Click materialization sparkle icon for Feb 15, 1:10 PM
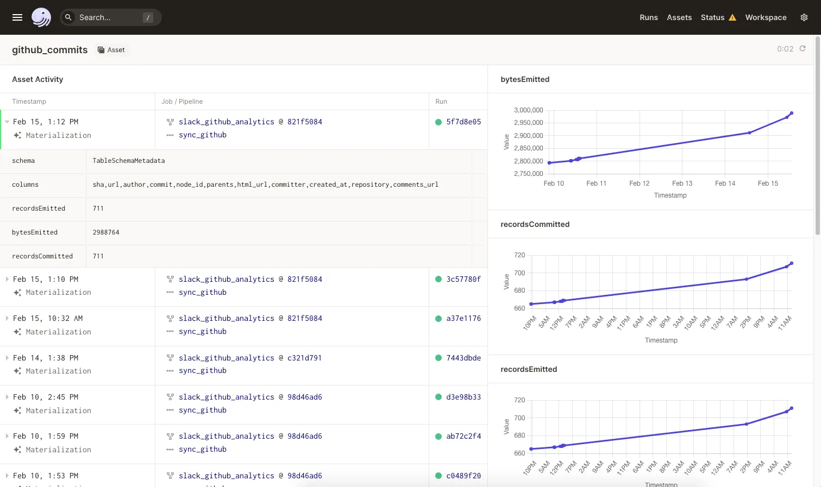This screenshot has height=487, width=821. click(x=17, y=293)
